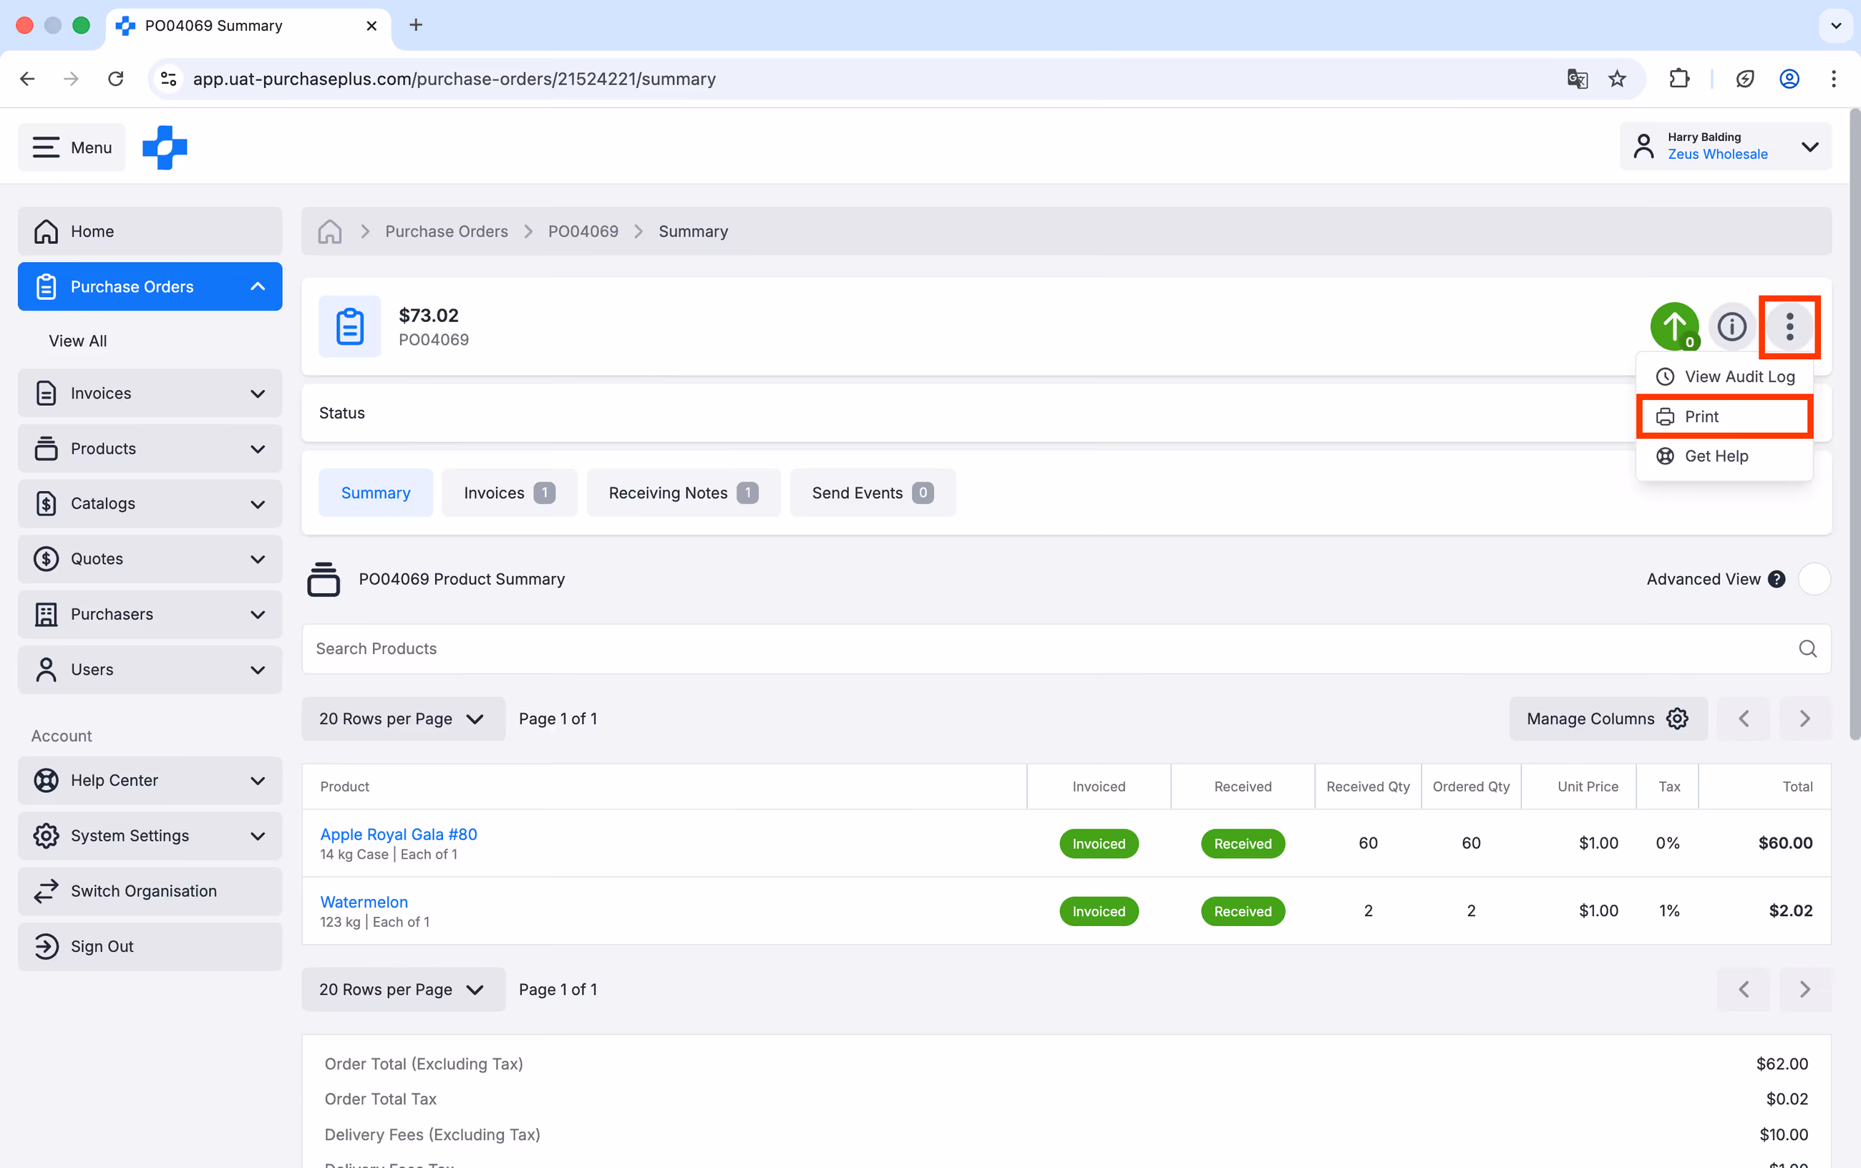Switch to the Receiving Notes tab

tap(683, 493)
